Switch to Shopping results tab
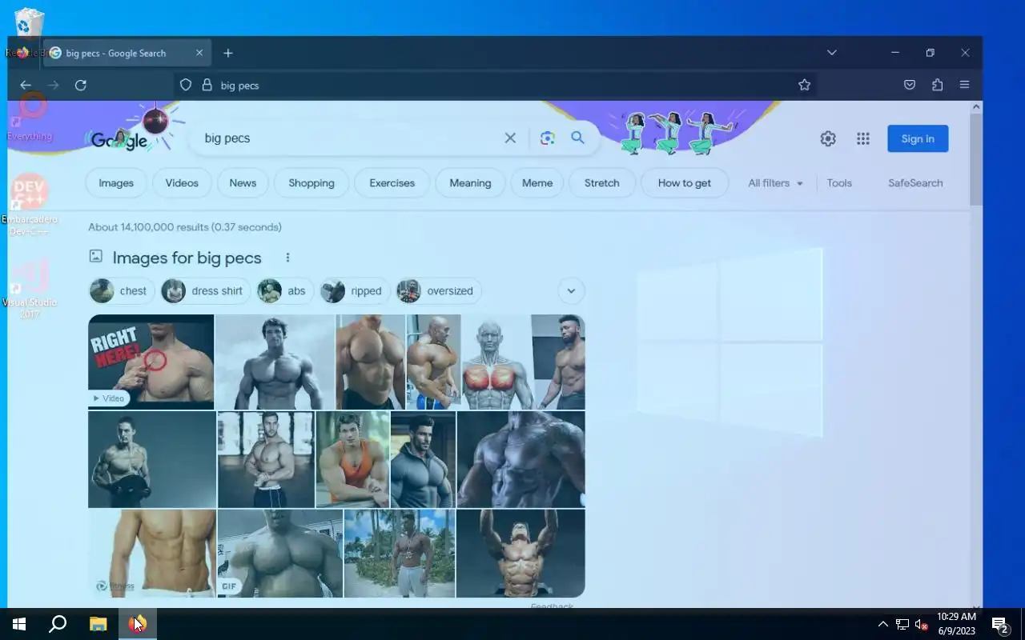 point(312,183)
